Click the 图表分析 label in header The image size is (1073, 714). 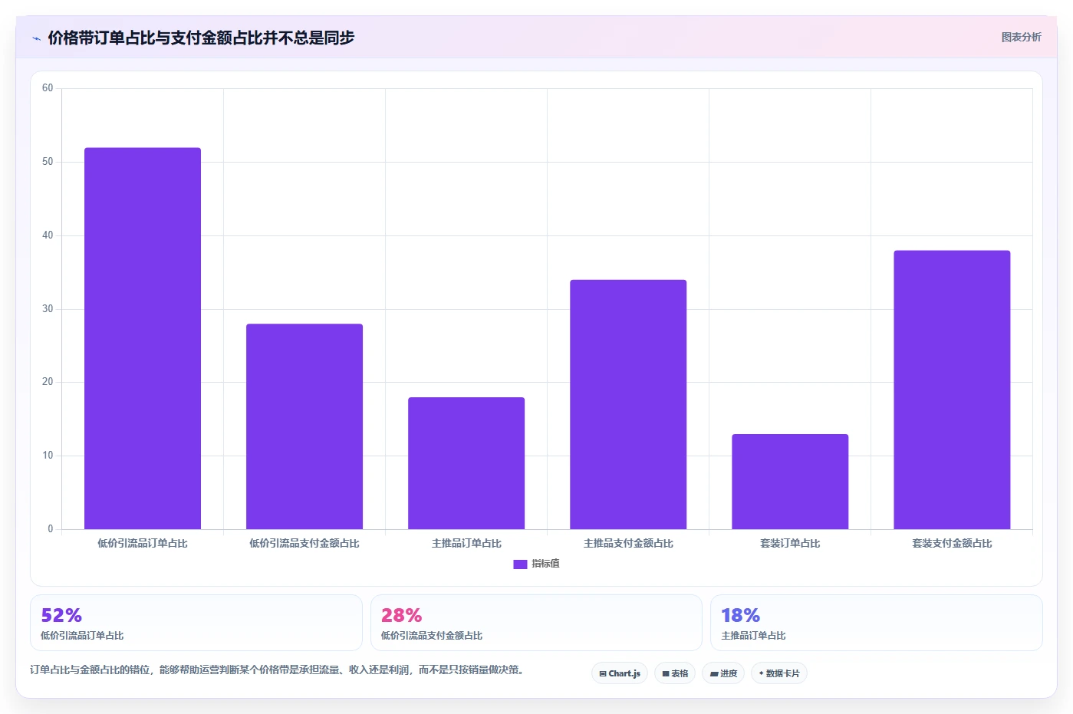click(1021, 37)
